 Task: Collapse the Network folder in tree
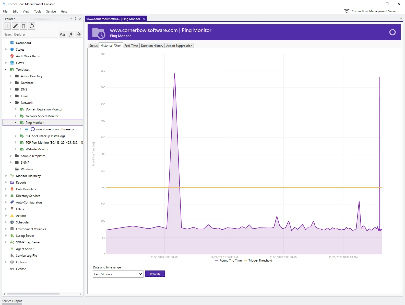(x=10, y=103)
